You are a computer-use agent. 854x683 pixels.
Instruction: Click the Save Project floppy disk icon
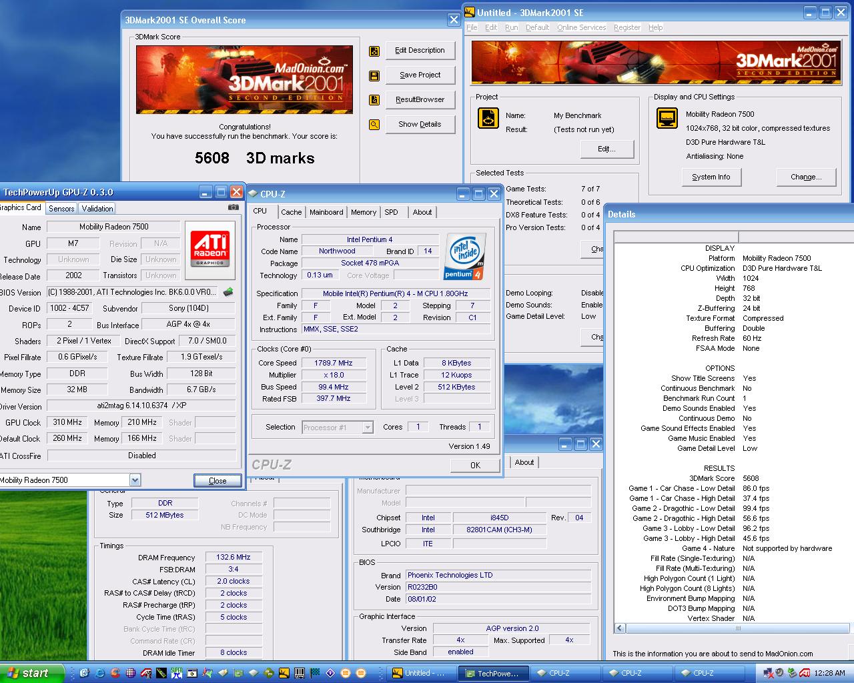[374, 75]
